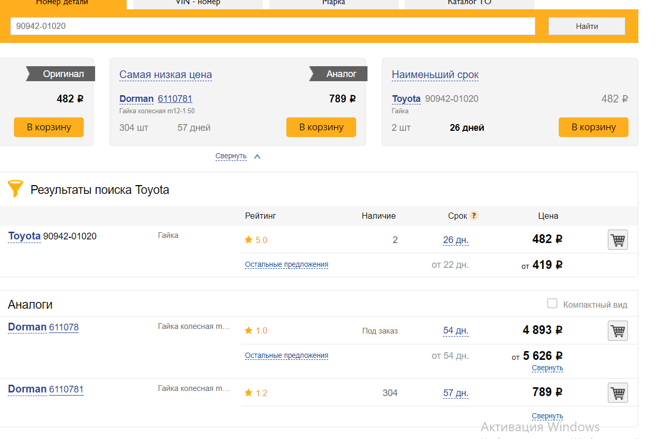Open the 26 дн. delivery term link
Screen dimensions: 659x439
point(455,240)
